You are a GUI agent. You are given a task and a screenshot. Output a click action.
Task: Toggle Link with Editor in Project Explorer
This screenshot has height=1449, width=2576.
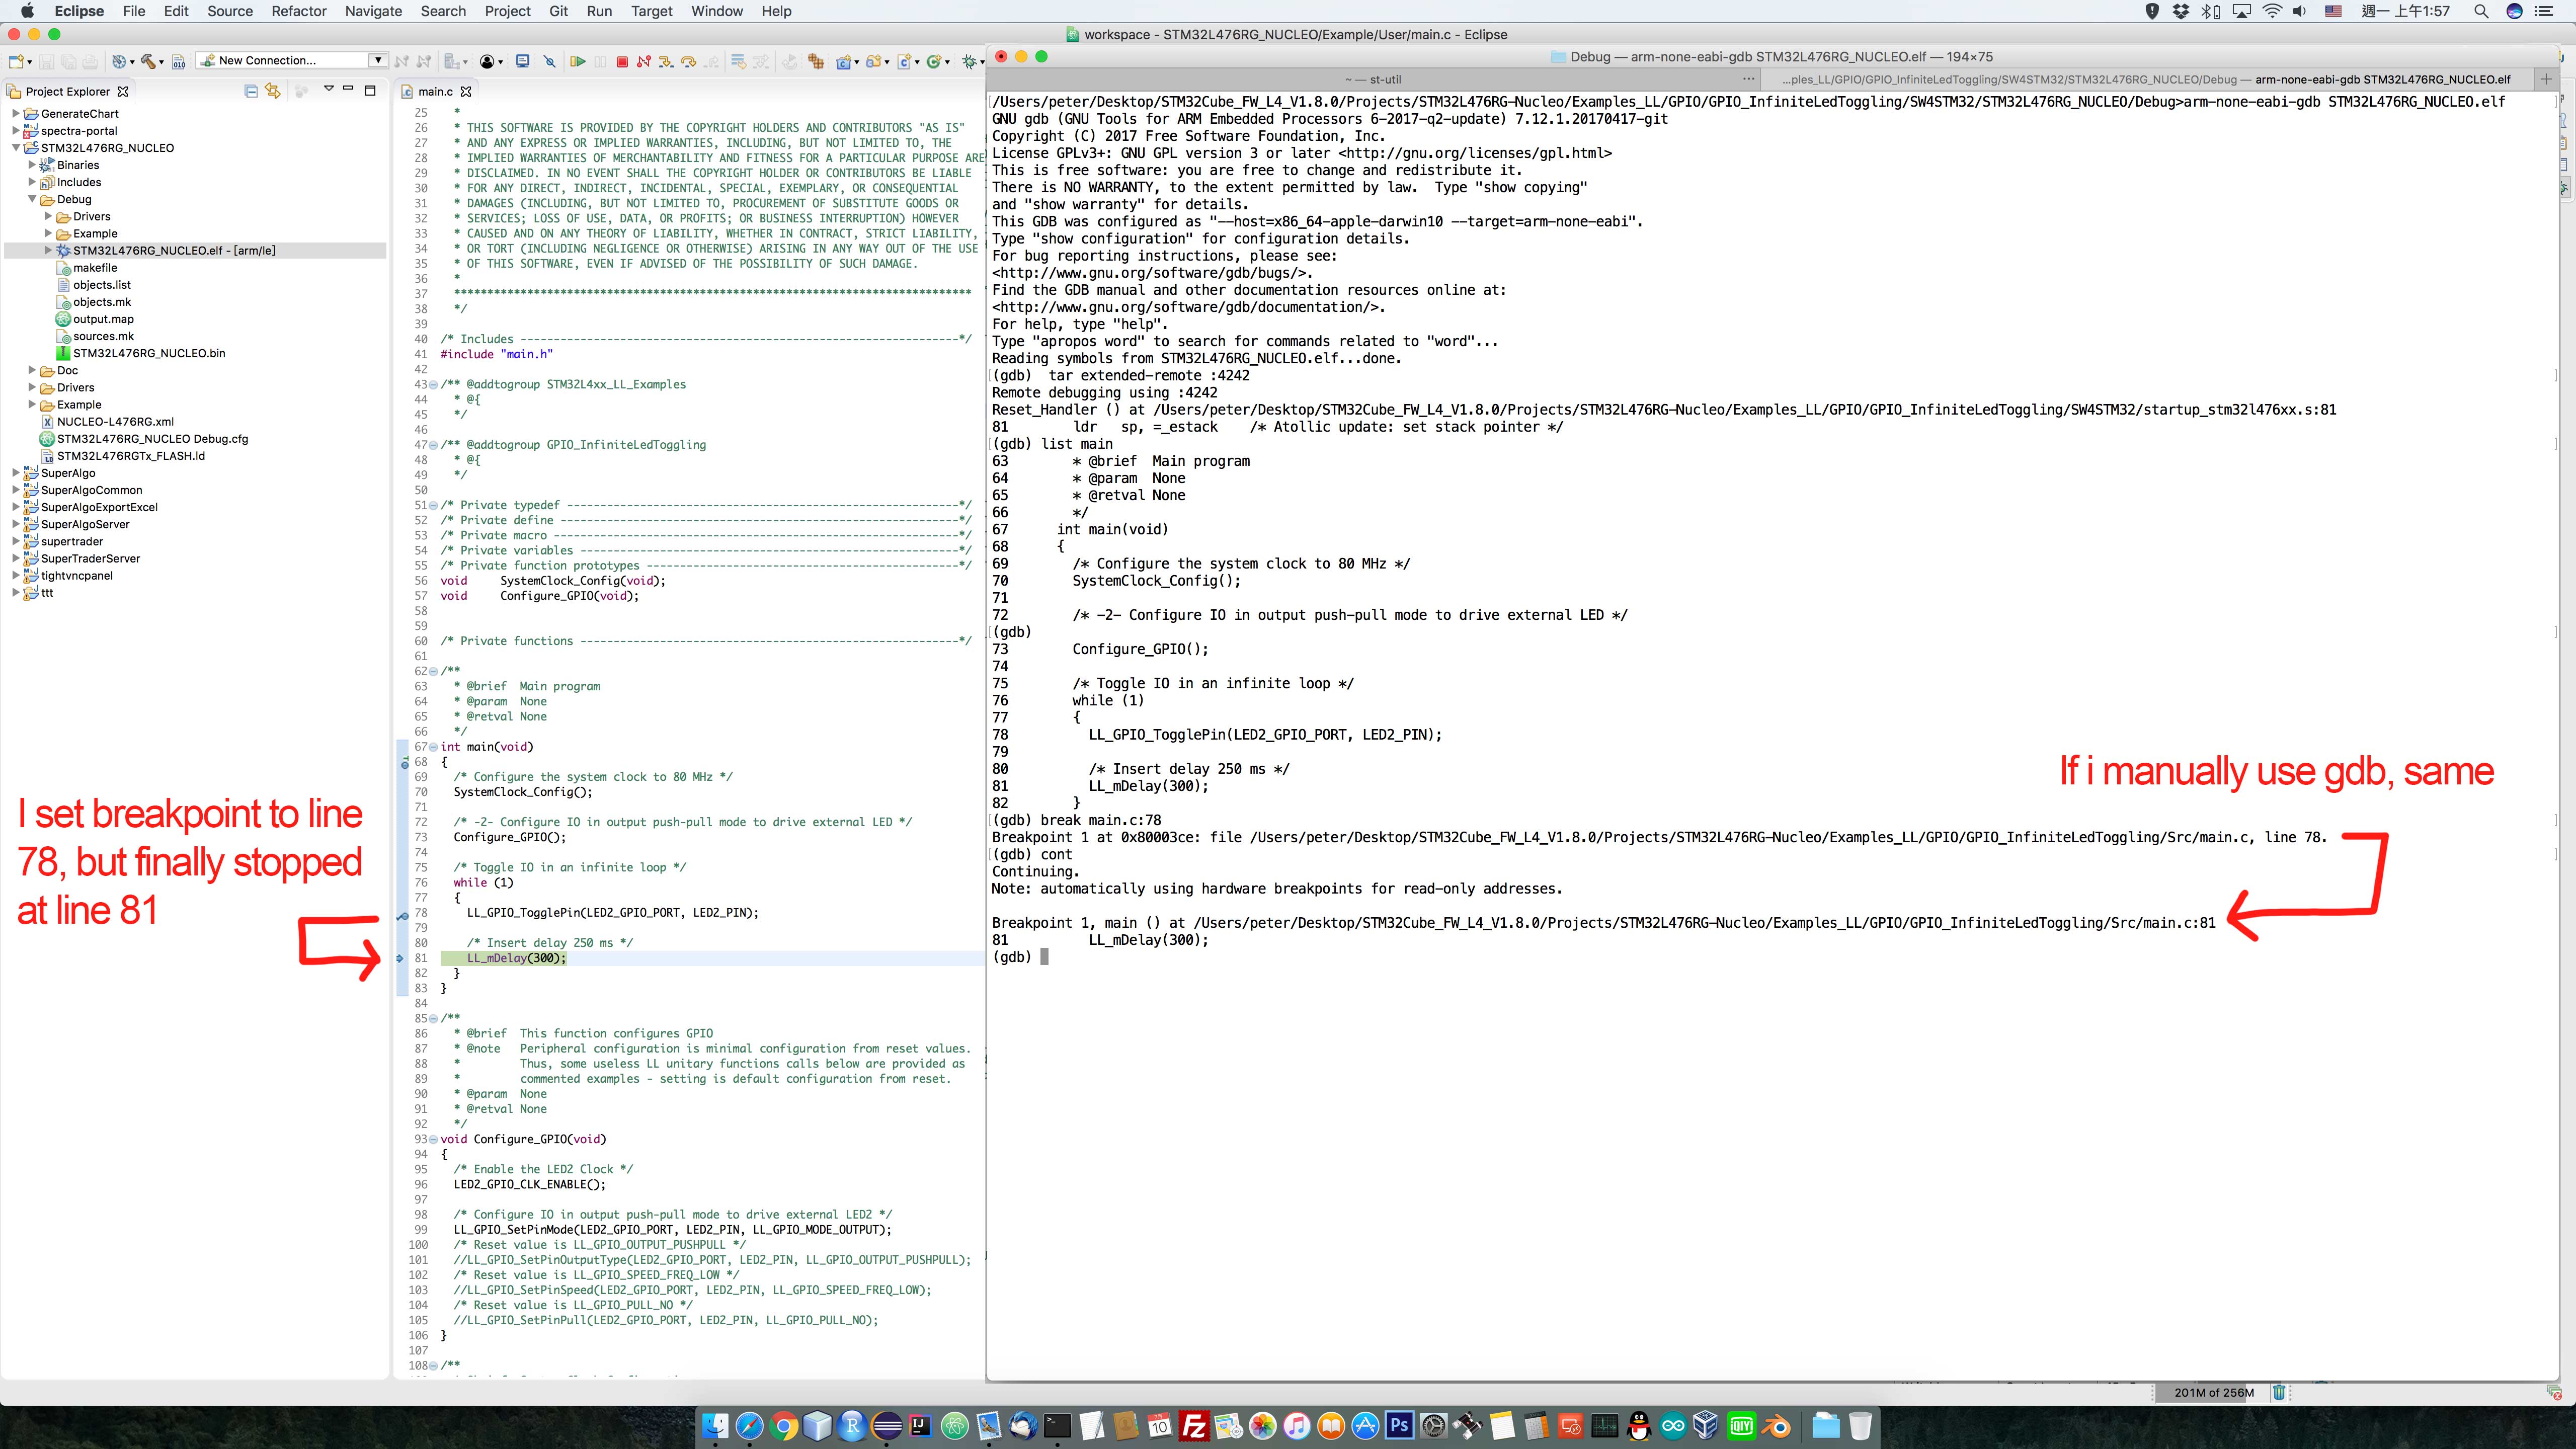click(x=273, y=91)
